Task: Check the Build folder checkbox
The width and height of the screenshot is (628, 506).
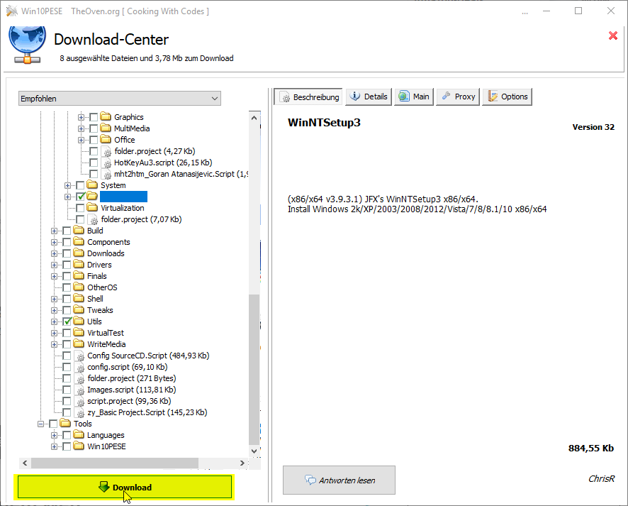Action: click(67, 231)
